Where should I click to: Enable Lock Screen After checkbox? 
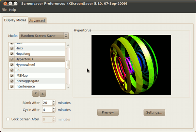pos(8,119)
